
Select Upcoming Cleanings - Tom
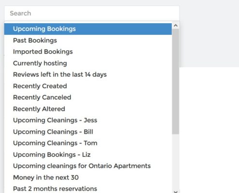point(88,143)
